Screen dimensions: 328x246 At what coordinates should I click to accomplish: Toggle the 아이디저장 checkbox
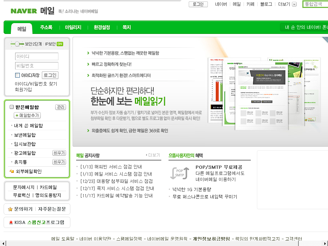click(18, 75)
